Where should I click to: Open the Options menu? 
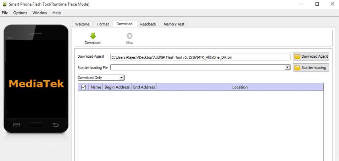coord(20,13)
